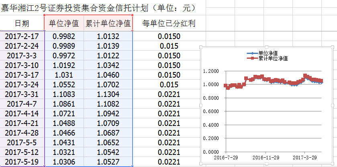Image resolution: width=337 pixels, height=167 pixels.
Task: Select the 日期 column header cell
Action: pos(22,23)
